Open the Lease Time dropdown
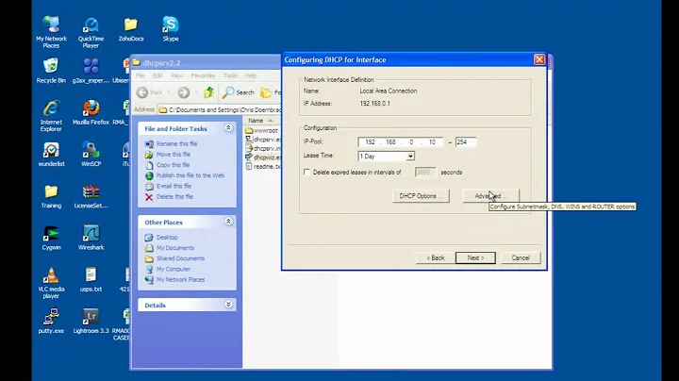The height and width of the screenshot is (381, 679). click(410, 157)
